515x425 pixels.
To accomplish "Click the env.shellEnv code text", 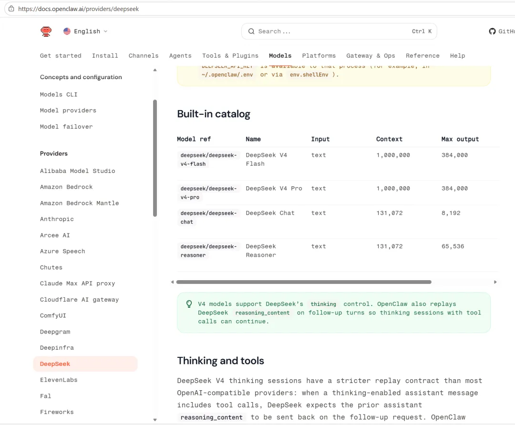I will 309,74.
